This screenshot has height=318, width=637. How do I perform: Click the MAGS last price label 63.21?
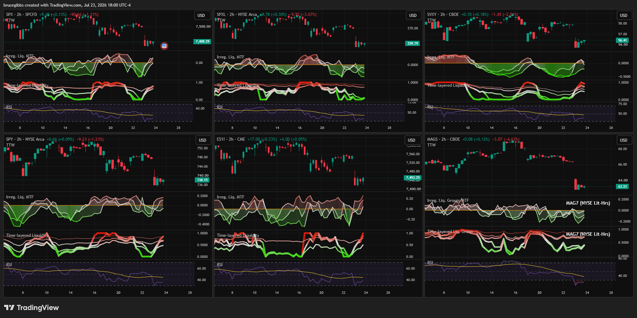pyautogui.click(x=622, y=187)
